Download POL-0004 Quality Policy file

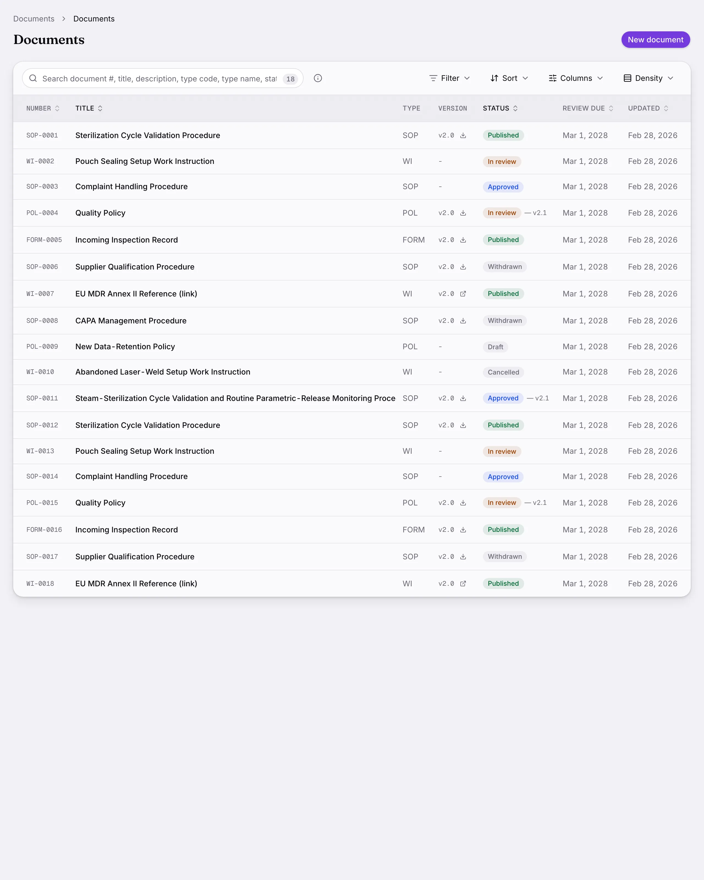pyautogui.click(x=463, y=213)
